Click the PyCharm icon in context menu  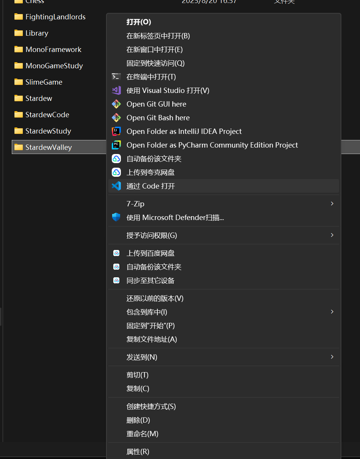116,145
